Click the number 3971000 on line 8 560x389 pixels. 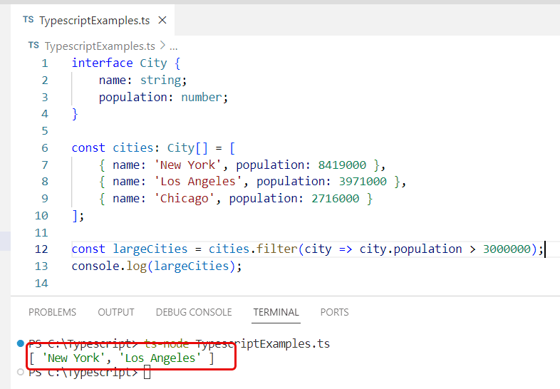click(x=363, y=181)
